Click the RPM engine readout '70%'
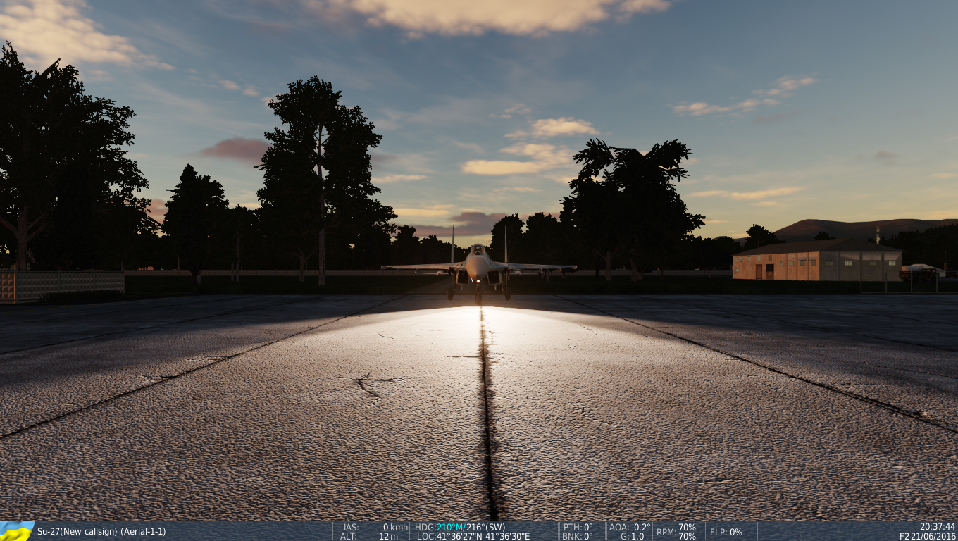This screenshot has width=958, height=541. click(x=687, y=532)
